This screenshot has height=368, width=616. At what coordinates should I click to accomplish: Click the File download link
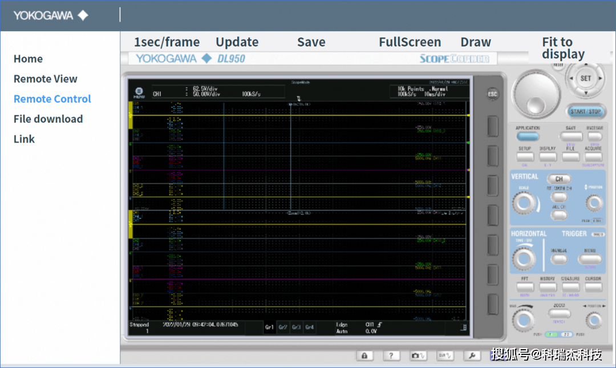48,119
